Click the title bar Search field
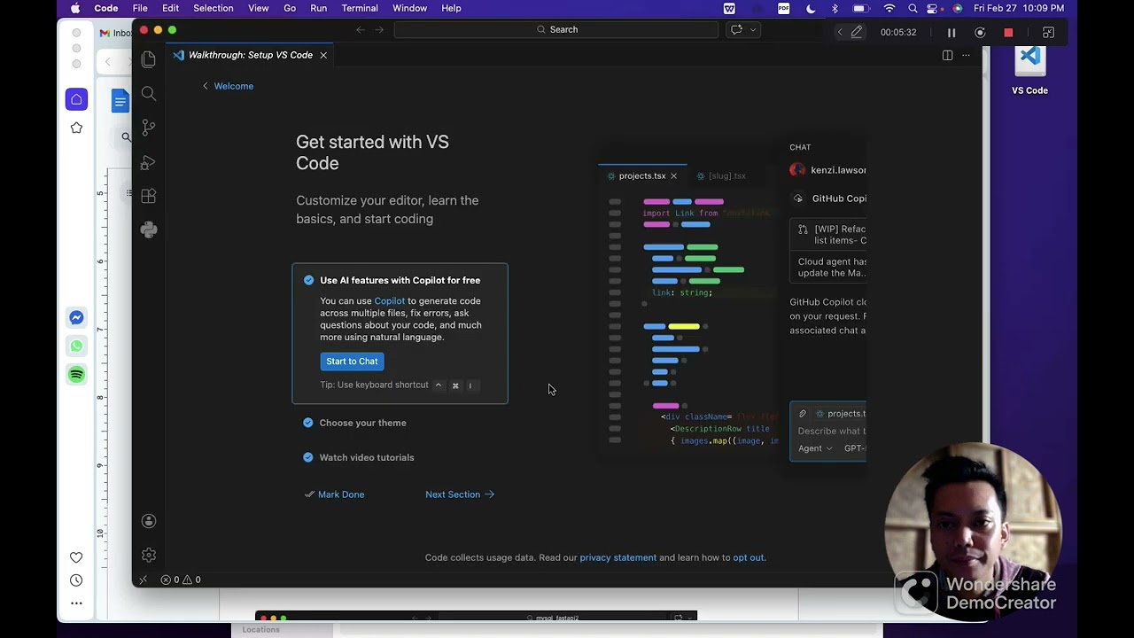This screenshot has height=638, width=1134. pyautogui.click(x=556, y=29)
